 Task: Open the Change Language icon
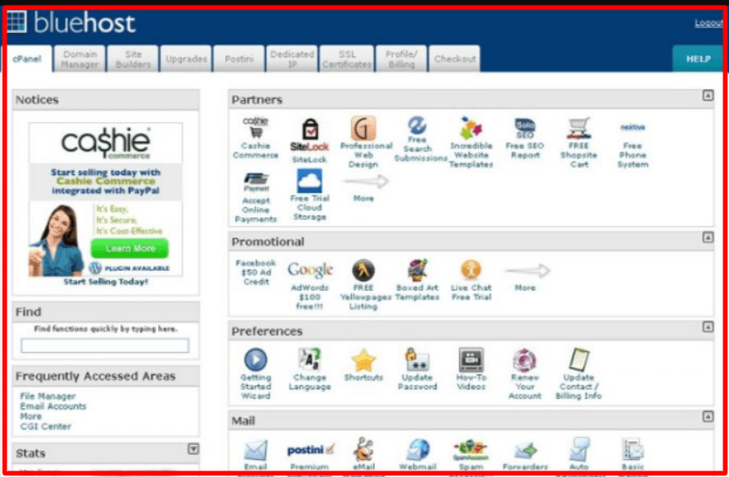(309, 359)
